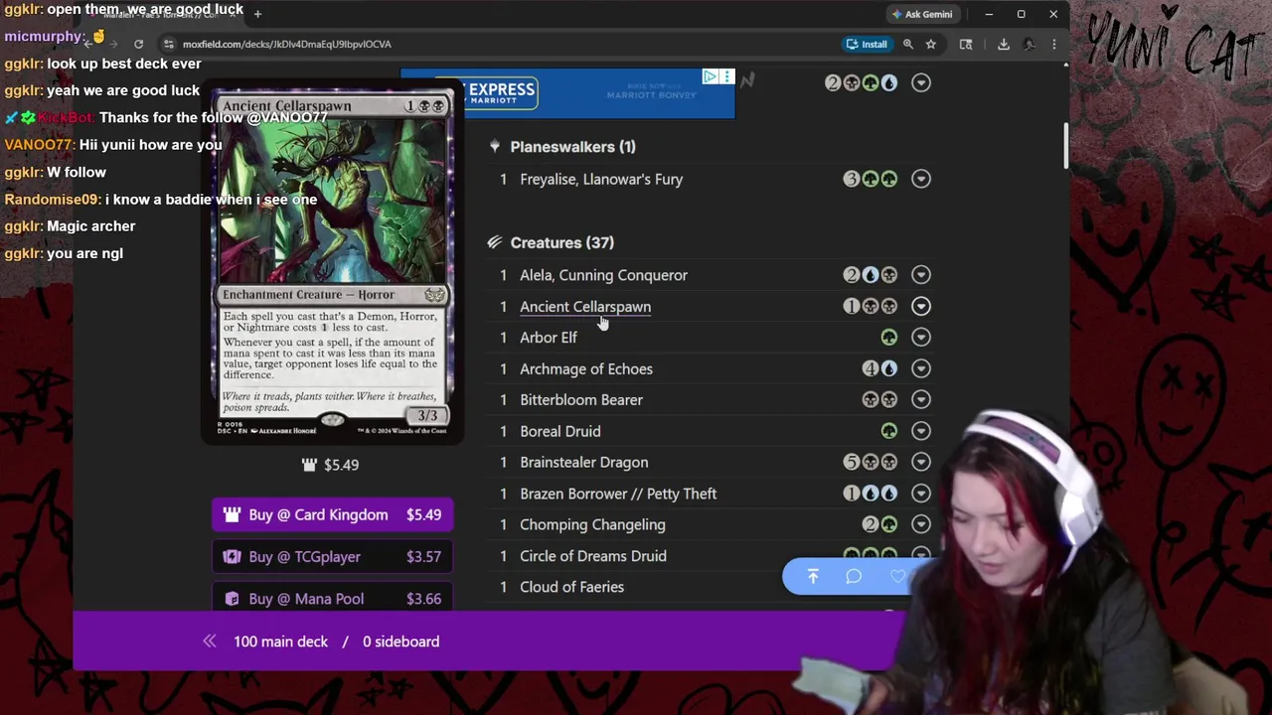Viewport: 1272px width, 715px height.
Task: Click the page vertical scrollbar
Action: (1065, 146)
